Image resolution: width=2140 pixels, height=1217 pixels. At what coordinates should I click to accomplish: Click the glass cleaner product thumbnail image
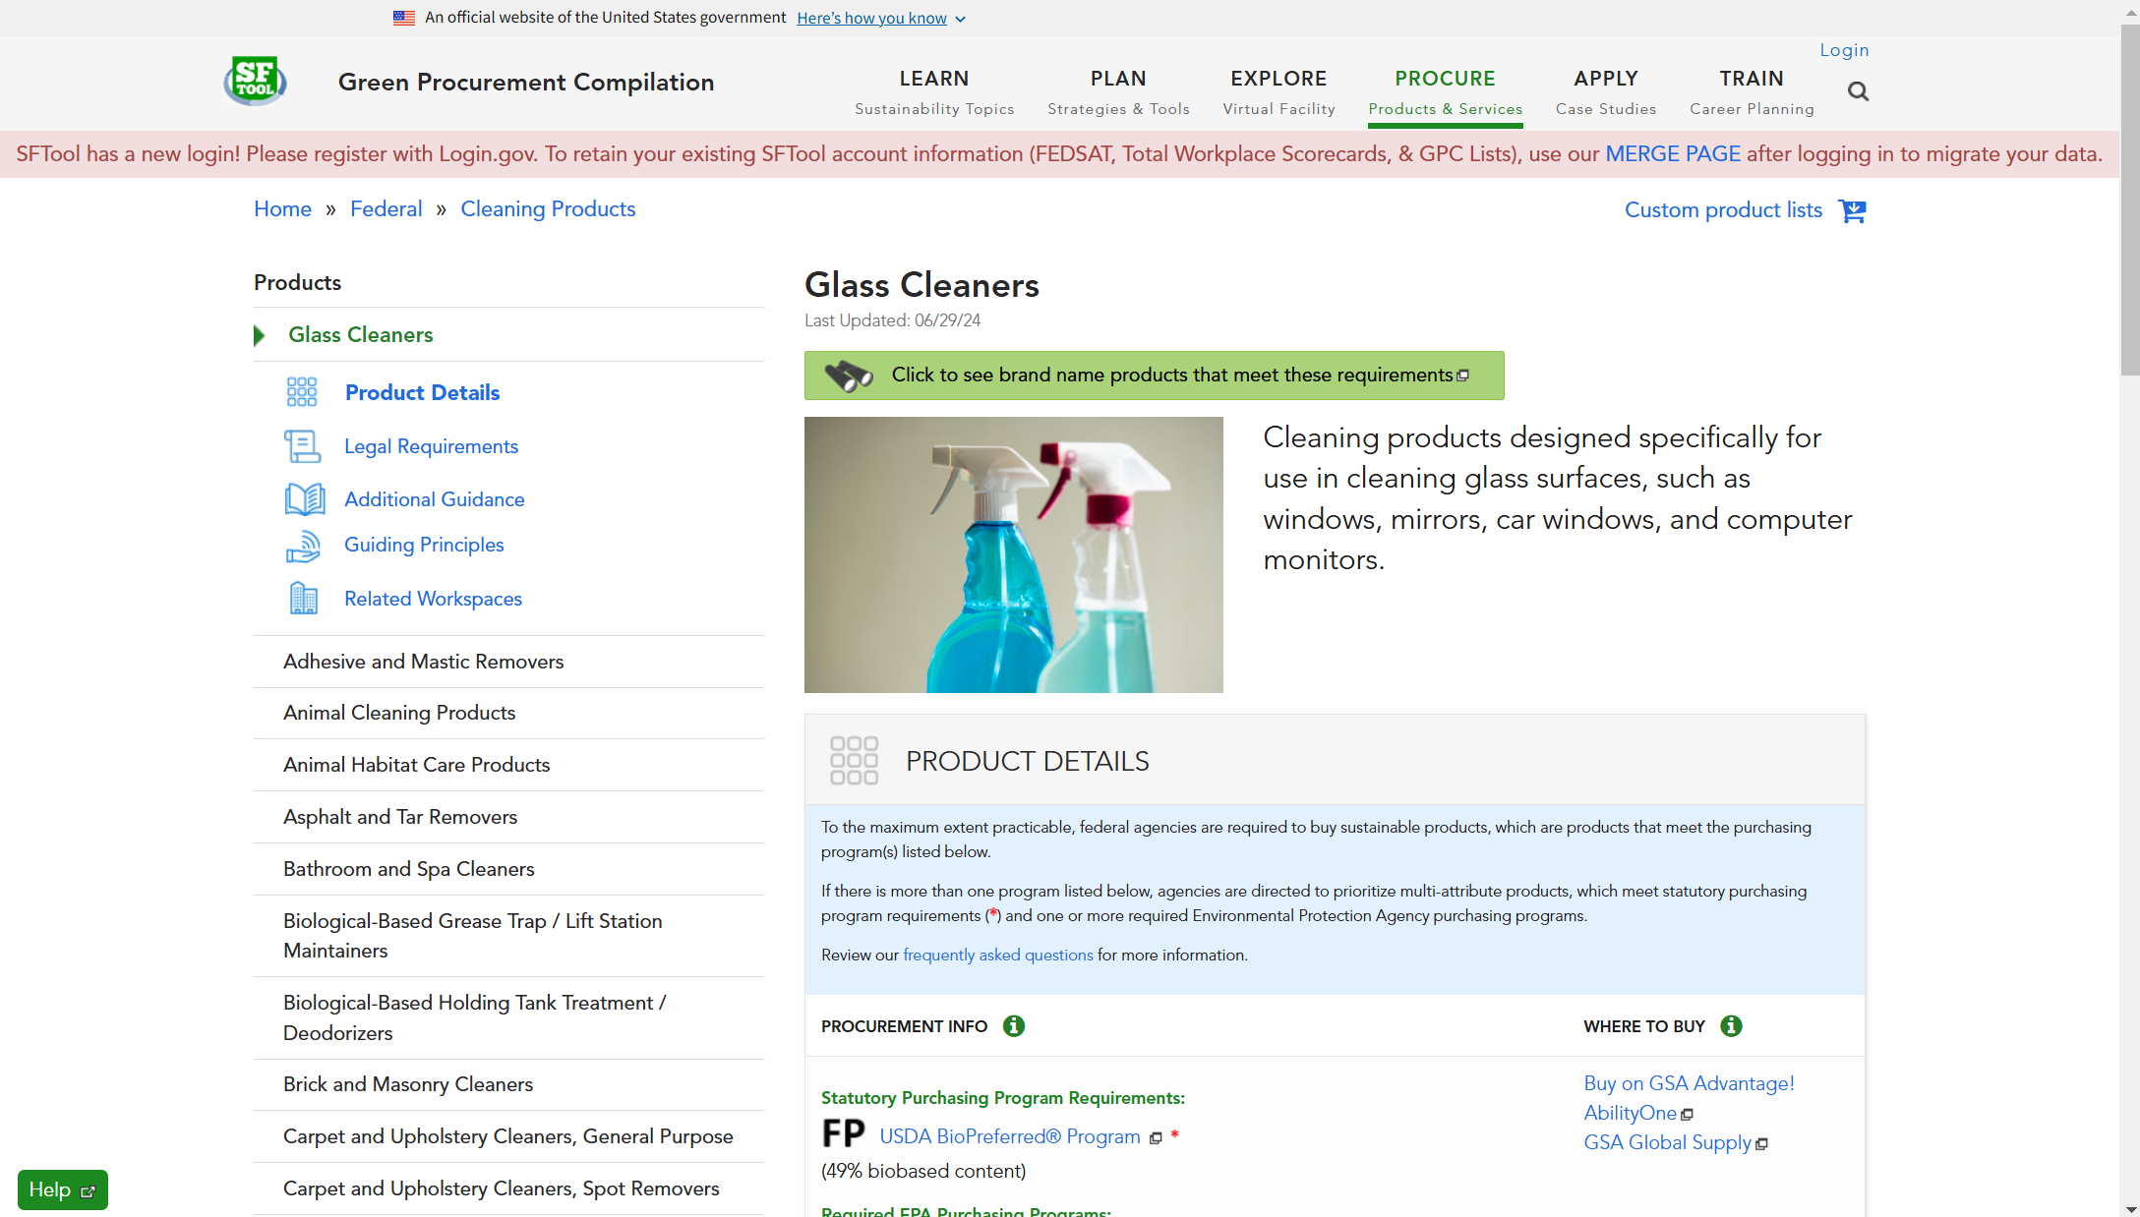pyautogui.click(x=1013, y=554)
